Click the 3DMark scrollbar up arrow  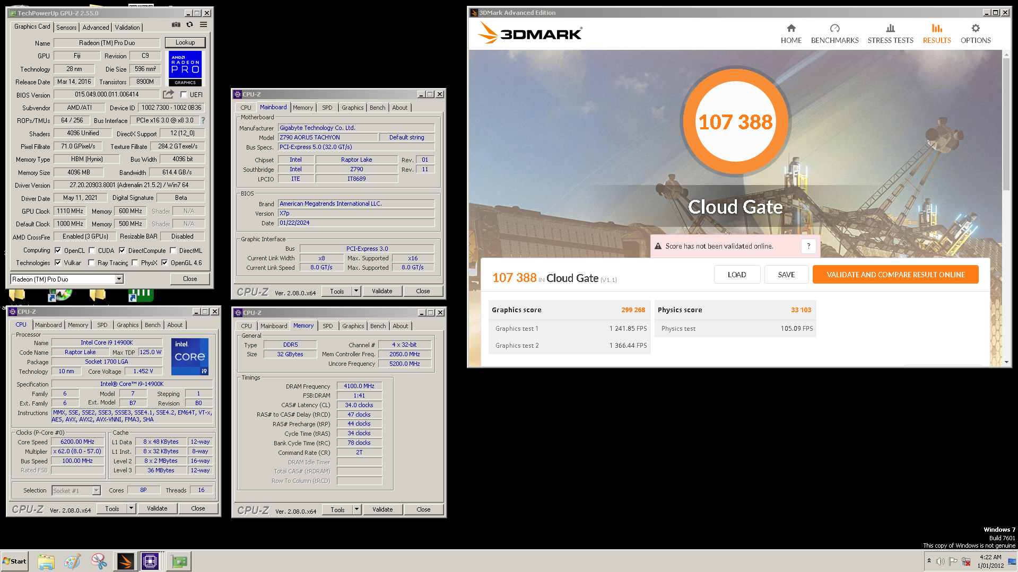click(x=1006, y=54)
